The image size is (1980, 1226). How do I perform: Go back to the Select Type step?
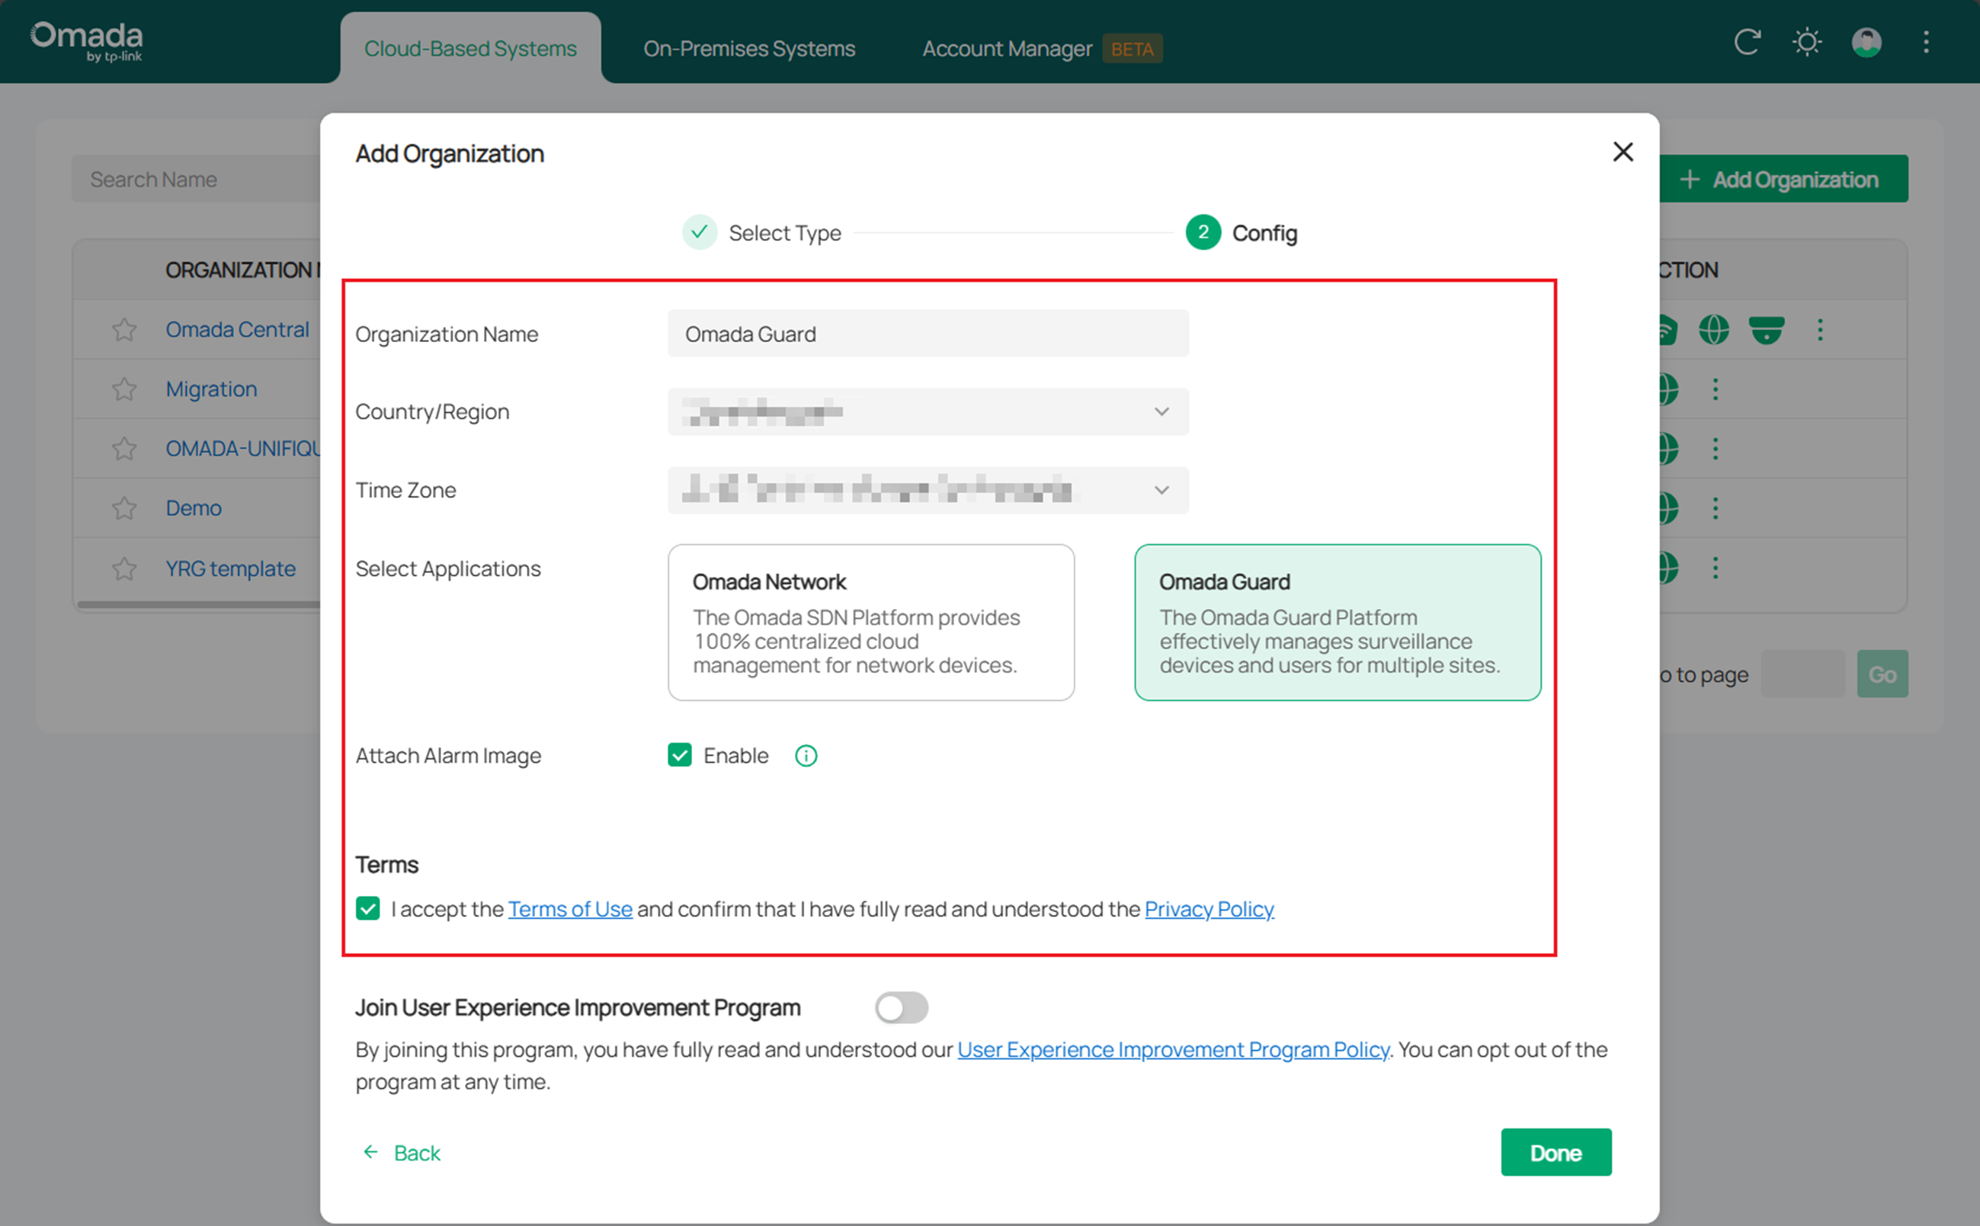784,233
